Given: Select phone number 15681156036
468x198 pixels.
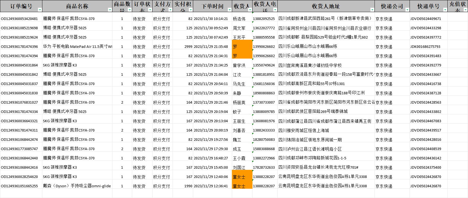Looking at the screenshot, I should tap(264, 84).
